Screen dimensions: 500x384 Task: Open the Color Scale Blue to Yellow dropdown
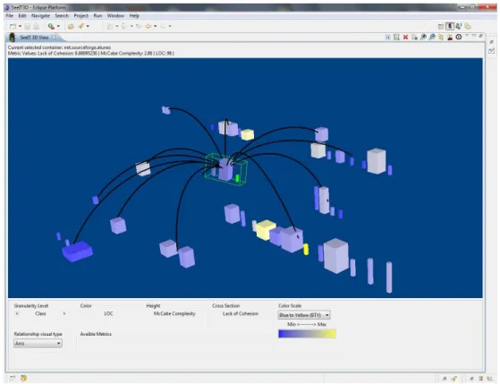(304, 315)
